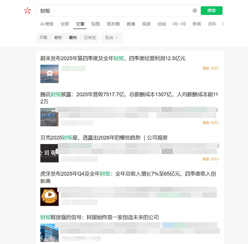Open the 财报释放强烈信号 Alibaba article title
The height and width of the screenshot is (244, 248).
coord(100,217)
